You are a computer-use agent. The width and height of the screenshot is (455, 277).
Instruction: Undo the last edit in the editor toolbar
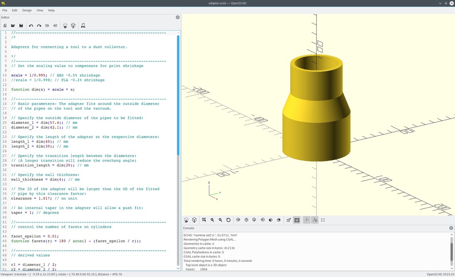pyautogui.click(x=31, y=26)
